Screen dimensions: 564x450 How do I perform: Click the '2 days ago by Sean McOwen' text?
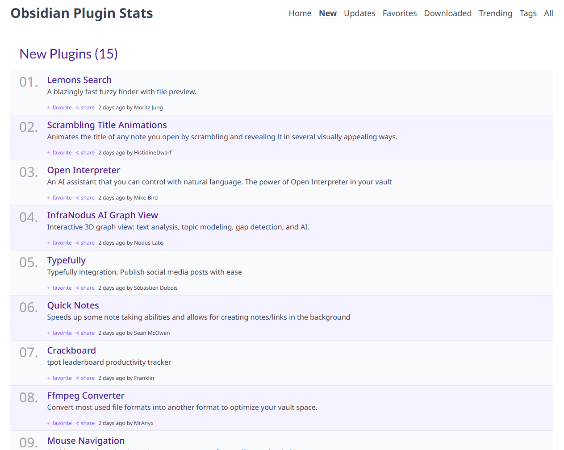pos(134,333)
